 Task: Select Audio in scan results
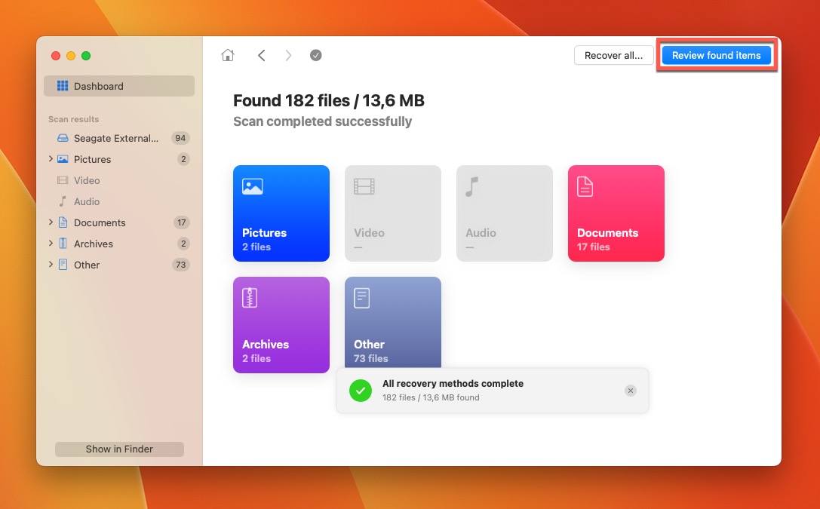coord(119,201)
